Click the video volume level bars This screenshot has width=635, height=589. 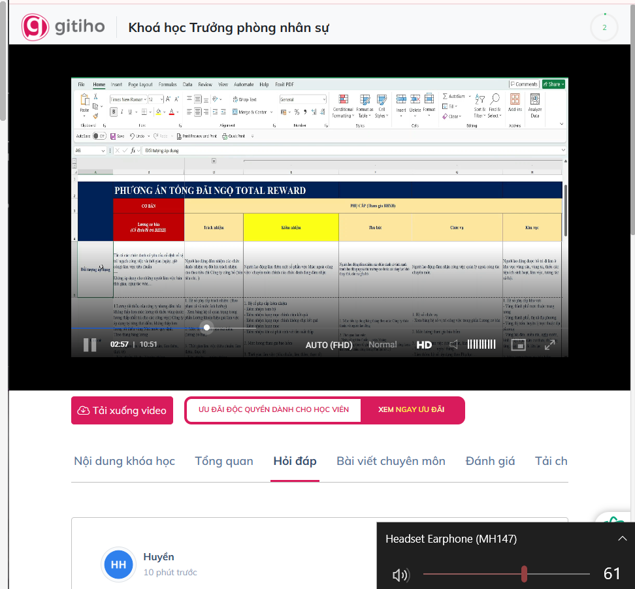(481, 344)
